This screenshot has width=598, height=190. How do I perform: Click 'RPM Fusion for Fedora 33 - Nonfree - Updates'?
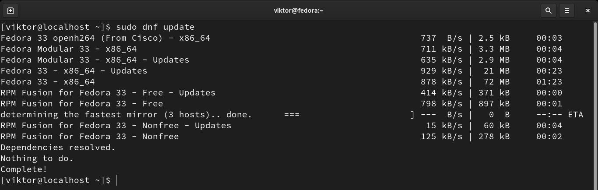(x=116, y=126)
